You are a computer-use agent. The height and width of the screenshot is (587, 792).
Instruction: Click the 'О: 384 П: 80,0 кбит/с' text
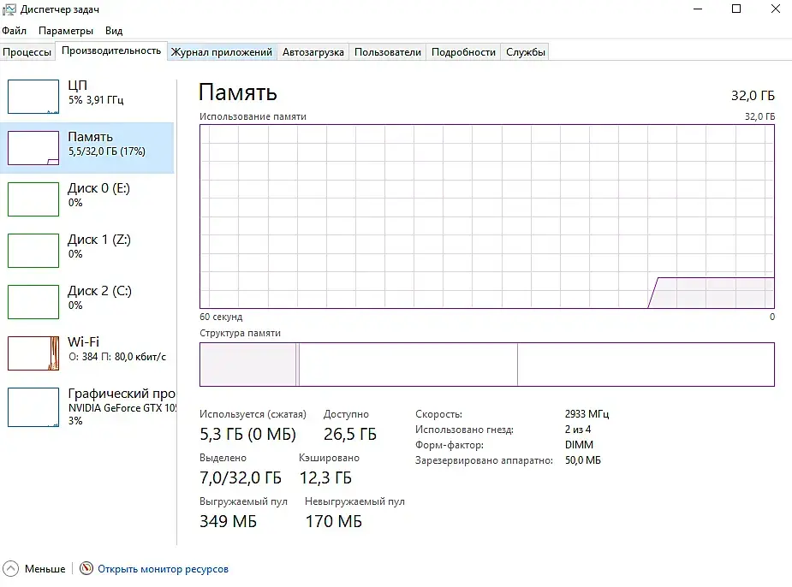[x=117, y=357]
